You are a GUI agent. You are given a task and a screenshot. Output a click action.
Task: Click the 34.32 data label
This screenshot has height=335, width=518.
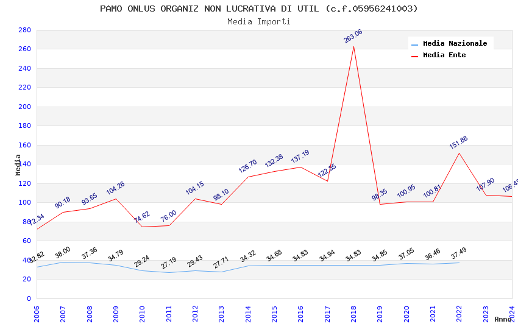(x=247, y=256)
